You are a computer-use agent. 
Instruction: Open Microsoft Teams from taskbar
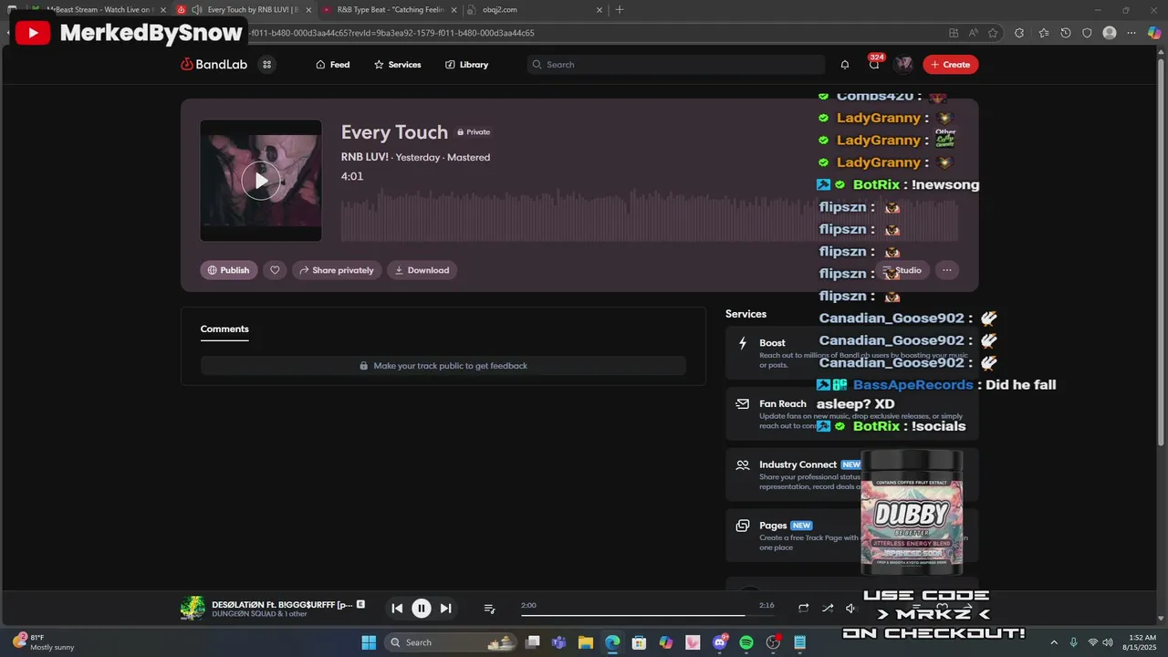558,642
